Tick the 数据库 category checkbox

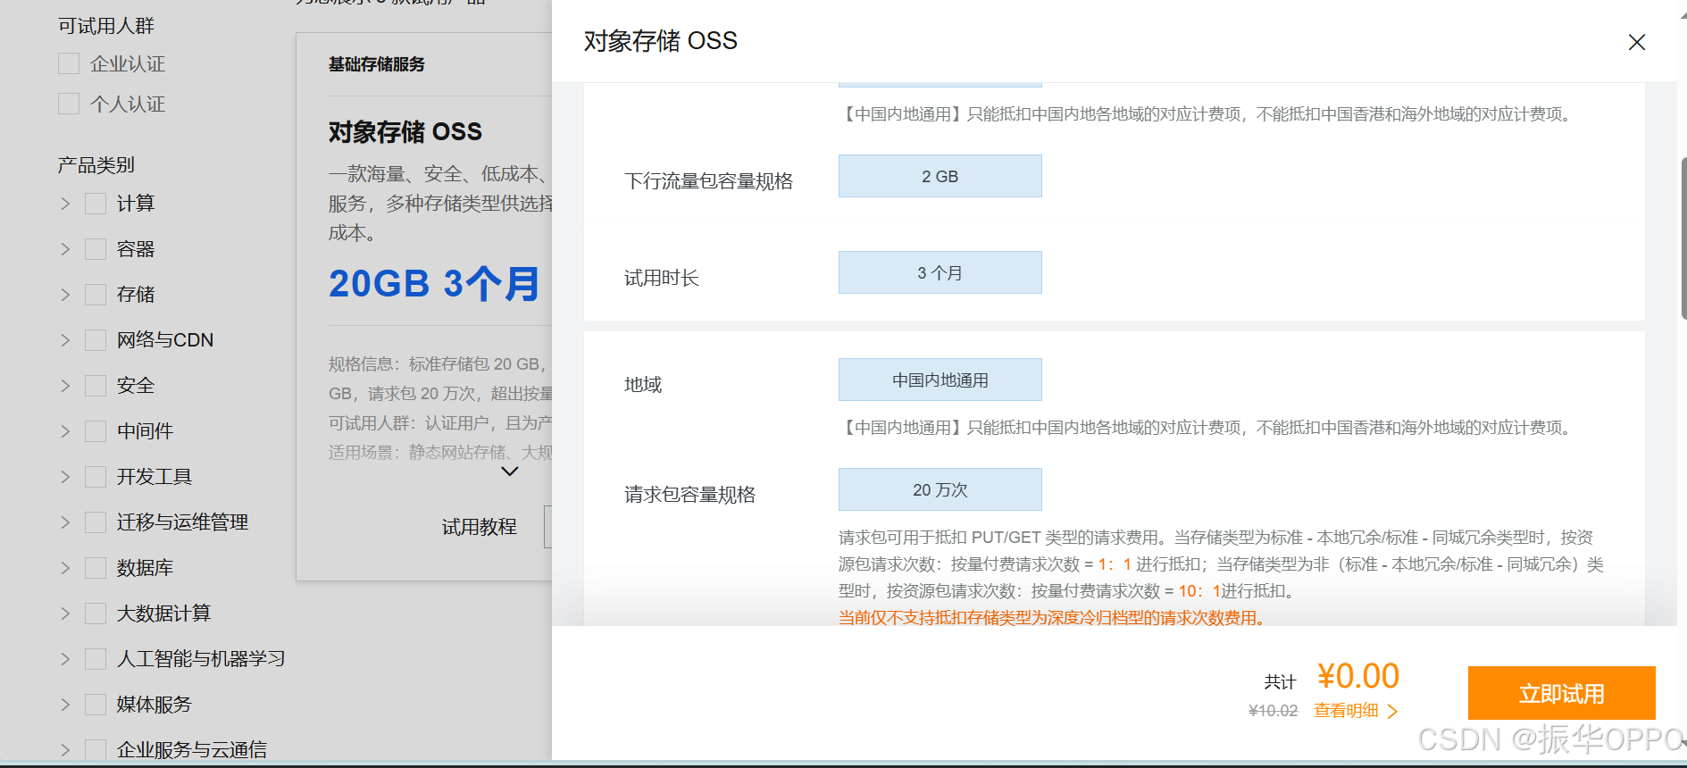tap(96, 568)
